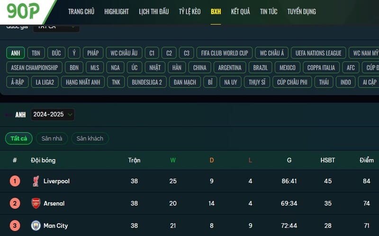379x236 pixels.
Task: Select the ĐỨC league tag
Action: [56, 53]
